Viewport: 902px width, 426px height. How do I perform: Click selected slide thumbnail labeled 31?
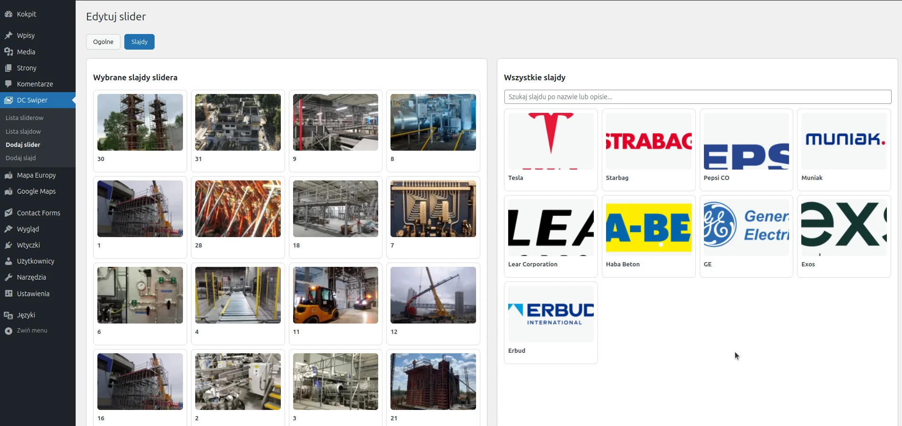tap(238, 122)
